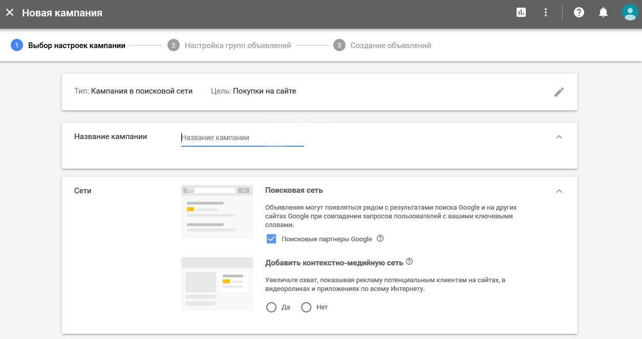
Task: Open notifications bell icon
Action: coord(604,13)
